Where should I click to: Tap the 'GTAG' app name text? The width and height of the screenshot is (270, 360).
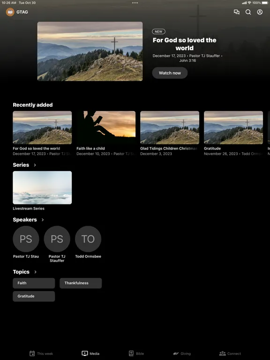click(x=22, y=12)
